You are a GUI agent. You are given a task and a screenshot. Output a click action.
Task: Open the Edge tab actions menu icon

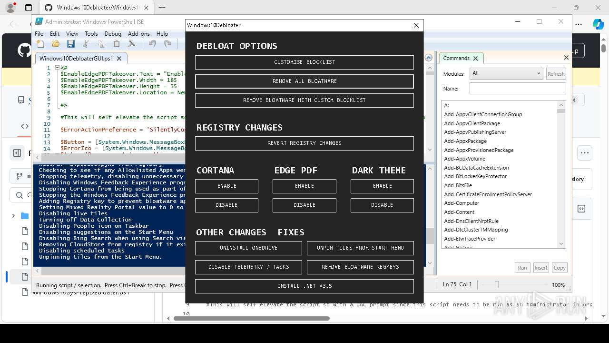tap(29, 8)
